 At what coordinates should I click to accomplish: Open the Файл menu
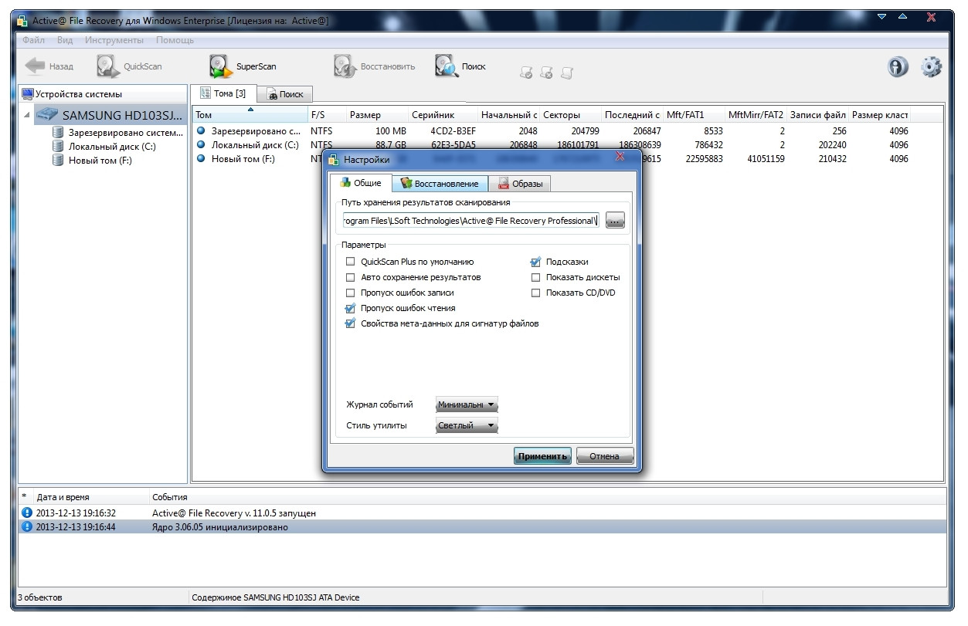click(33, 40)
